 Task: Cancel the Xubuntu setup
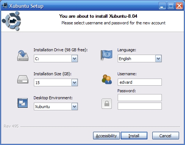166,136
